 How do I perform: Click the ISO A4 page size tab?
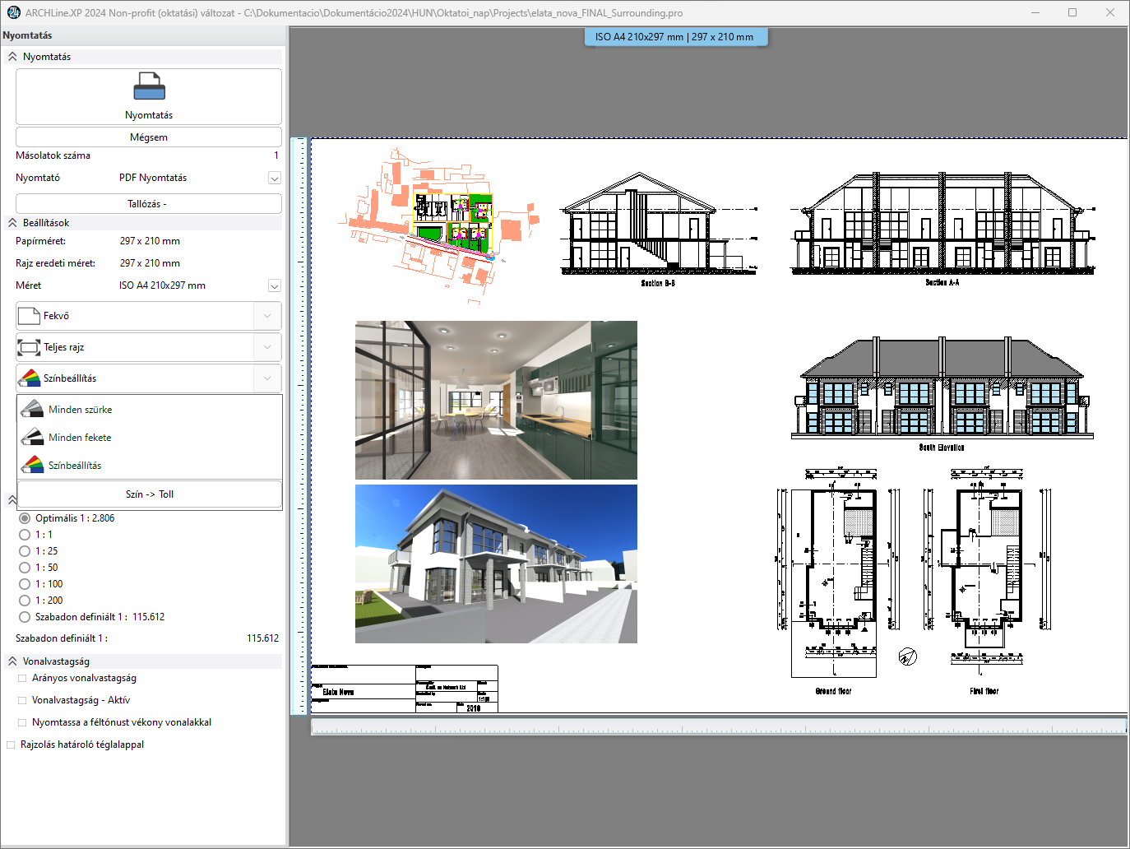click(x=675, y=37)
